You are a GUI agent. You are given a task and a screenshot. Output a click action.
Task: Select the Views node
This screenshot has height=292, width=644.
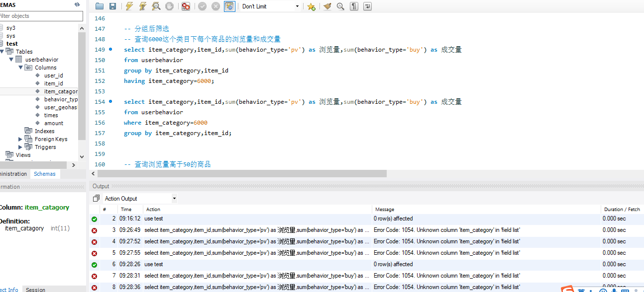pyautogui.click(x=23, y=155)
